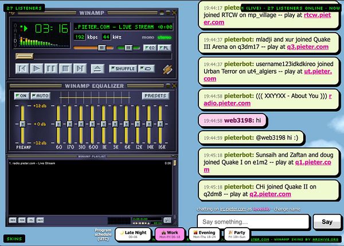Click the Winamp eject button
The width and height of the screenshot is (344, 246).
97,69
